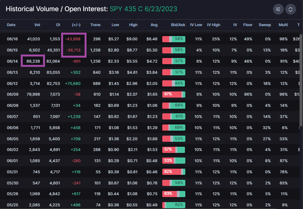Select the 06/14 date cell
This screenshot has width=303, height=209.
12,61
